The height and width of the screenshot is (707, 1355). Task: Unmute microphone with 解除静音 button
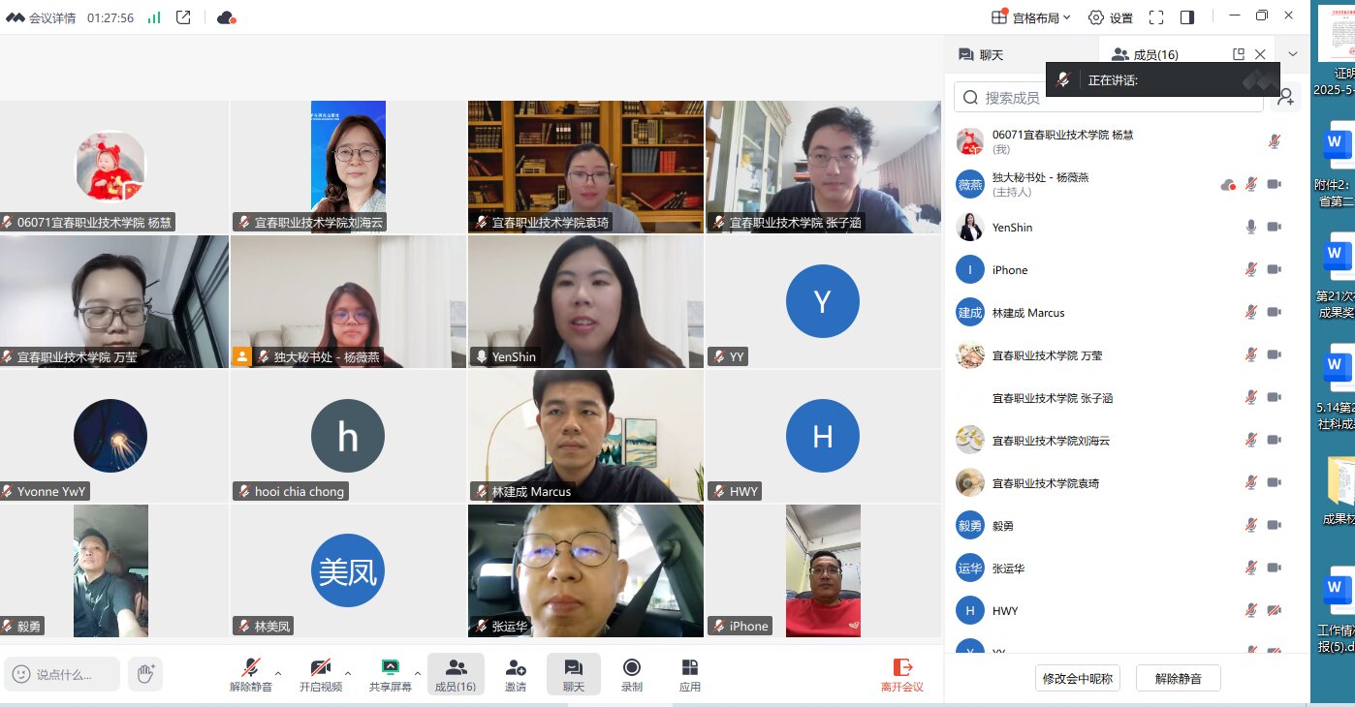251,674
